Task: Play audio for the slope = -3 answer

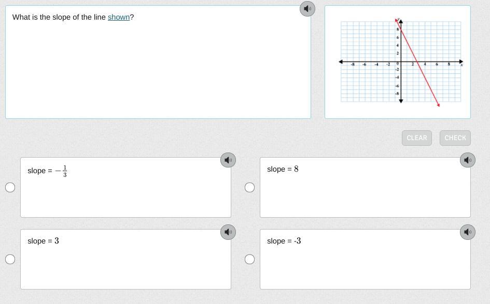Action: (x=468, y=232)
